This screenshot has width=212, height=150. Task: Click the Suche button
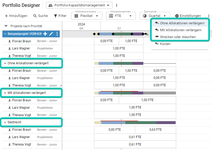tap(41, 16)
